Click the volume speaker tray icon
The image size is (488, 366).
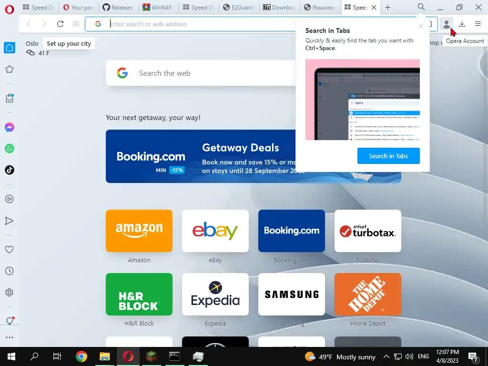[409, 356]
